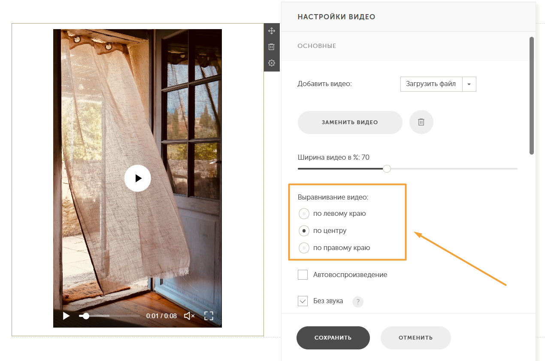The width and height of the screenshot is (545, 361).
Task: Click the question mark help icon near Без звука
Action: [x=358, y=302]
